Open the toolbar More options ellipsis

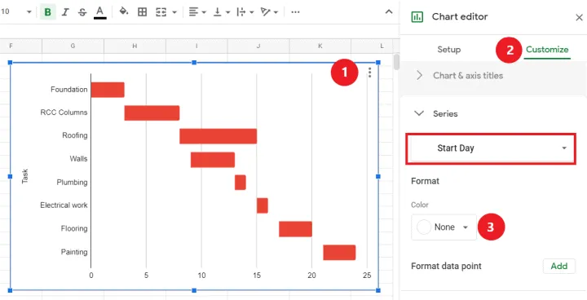pyautogui.click(x=295, y=12)
